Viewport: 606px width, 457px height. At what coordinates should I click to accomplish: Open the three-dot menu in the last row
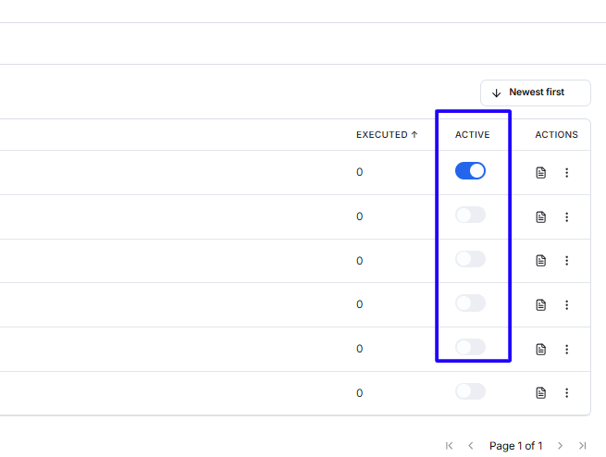pyautogui.click(x=566, y=393)
